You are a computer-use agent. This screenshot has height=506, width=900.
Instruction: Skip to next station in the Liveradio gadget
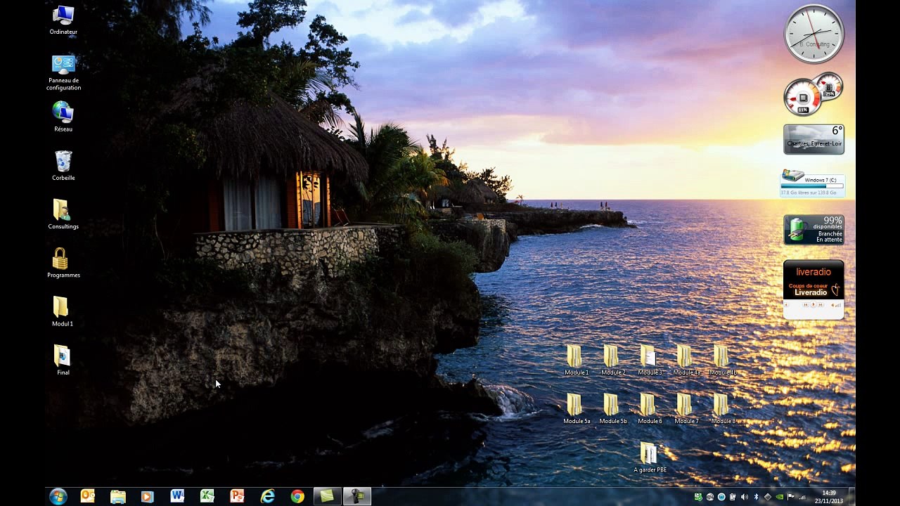click(820, 305)
